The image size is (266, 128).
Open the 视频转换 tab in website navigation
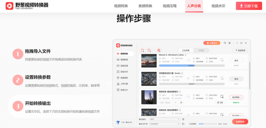click(121, 6)
